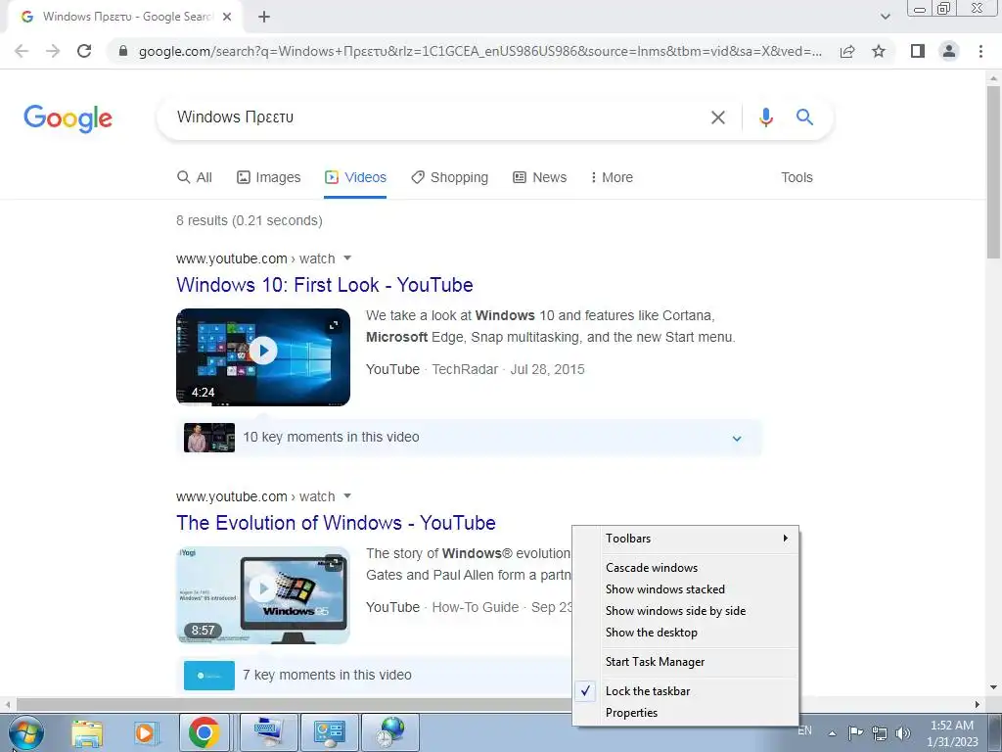Image resolution: width=1002 pixels, height=752 pixels.
Task: Click the horizontal scrollbar right arrow
Action: coord(978,705)
